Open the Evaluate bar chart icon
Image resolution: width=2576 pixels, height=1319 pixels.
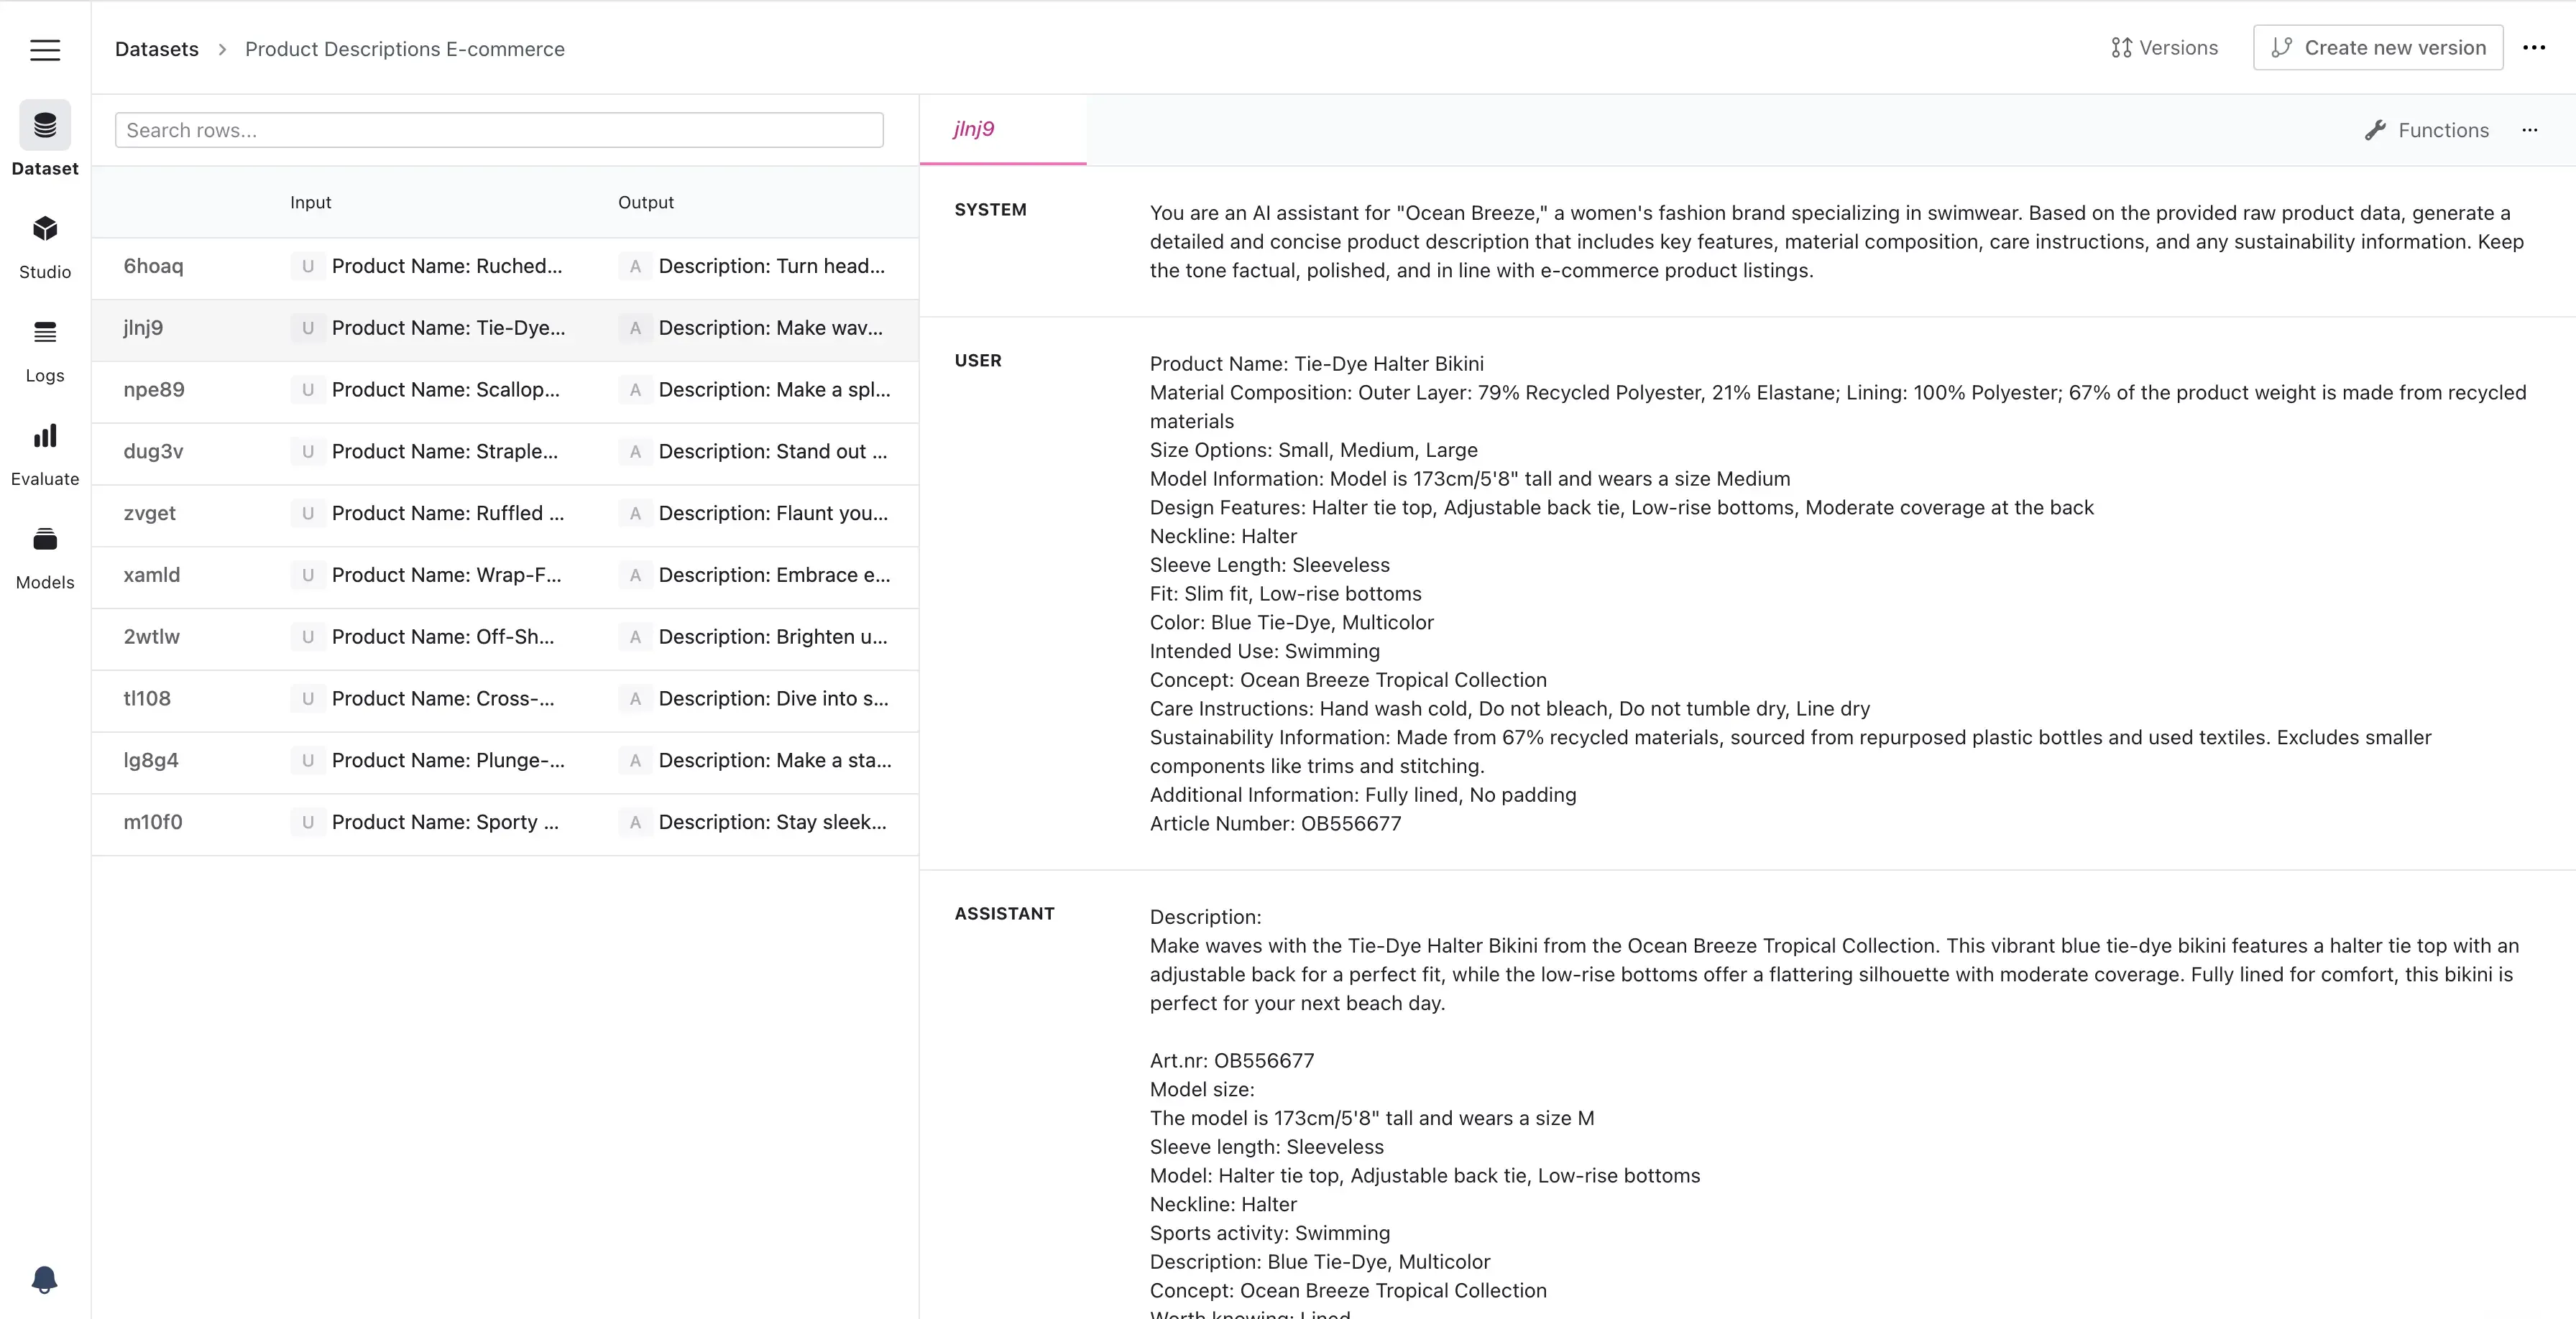(45, 437)
